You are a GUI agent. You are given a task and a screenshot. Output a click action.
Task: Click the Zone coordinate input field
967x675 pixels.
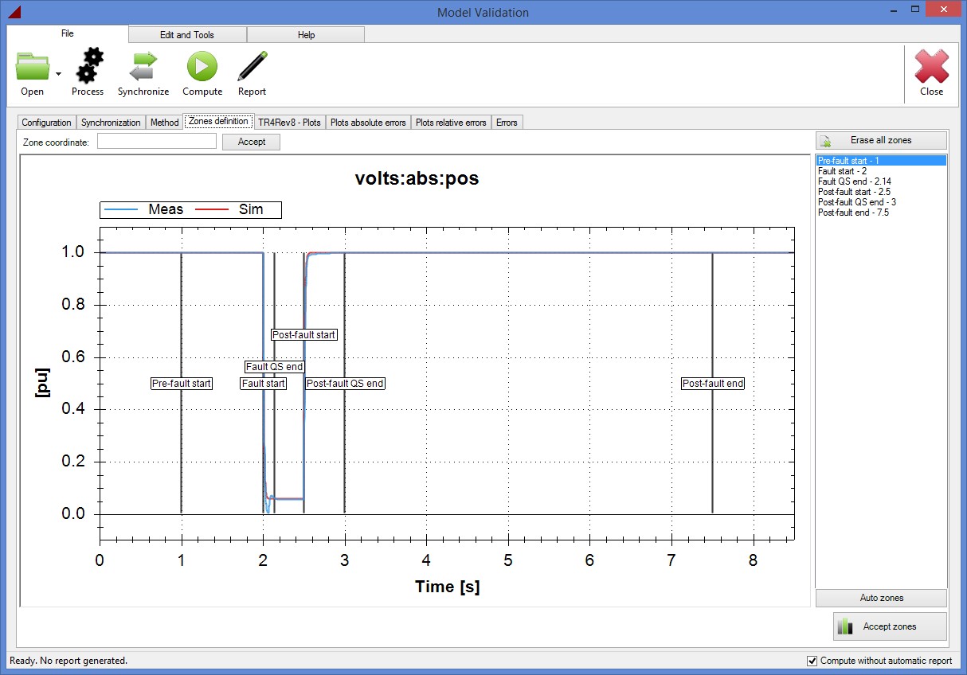157,142
